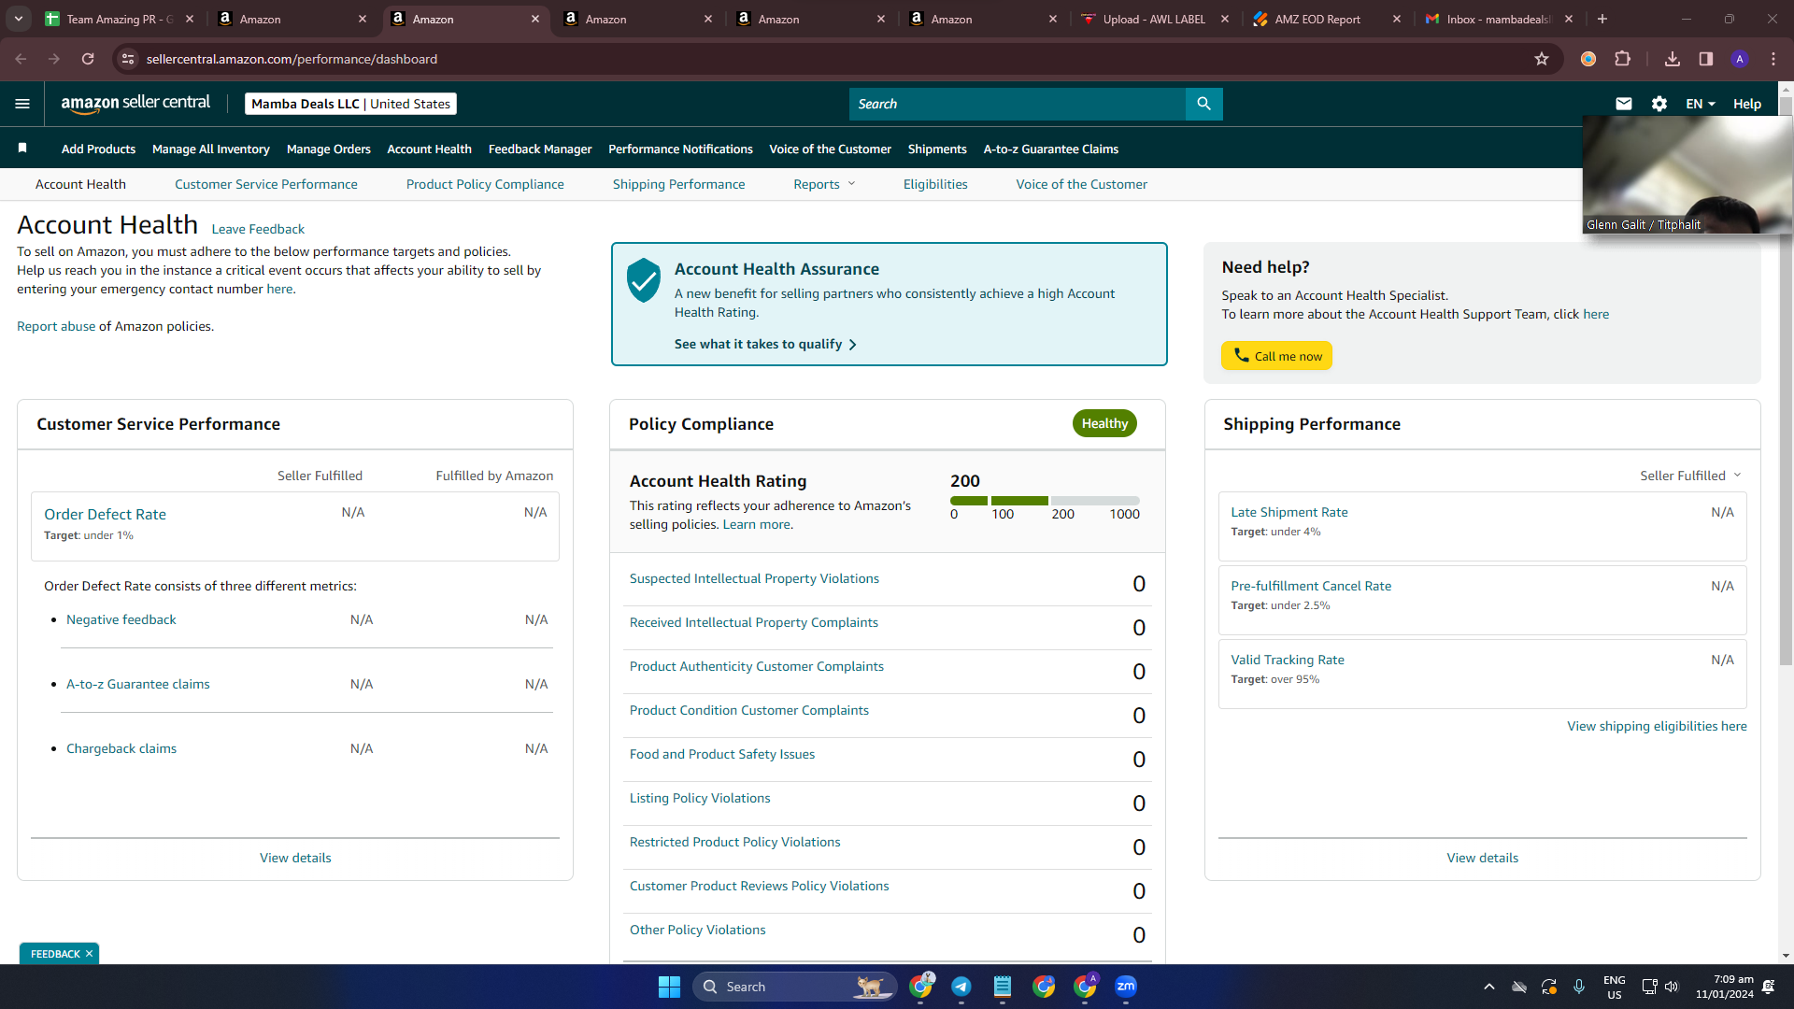1794x1009 pixels.
Task: Open the messages envelope icon
Action: [x=1624, y=104]
